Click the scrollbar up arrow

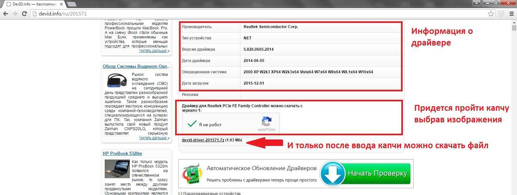coord(514,22)
